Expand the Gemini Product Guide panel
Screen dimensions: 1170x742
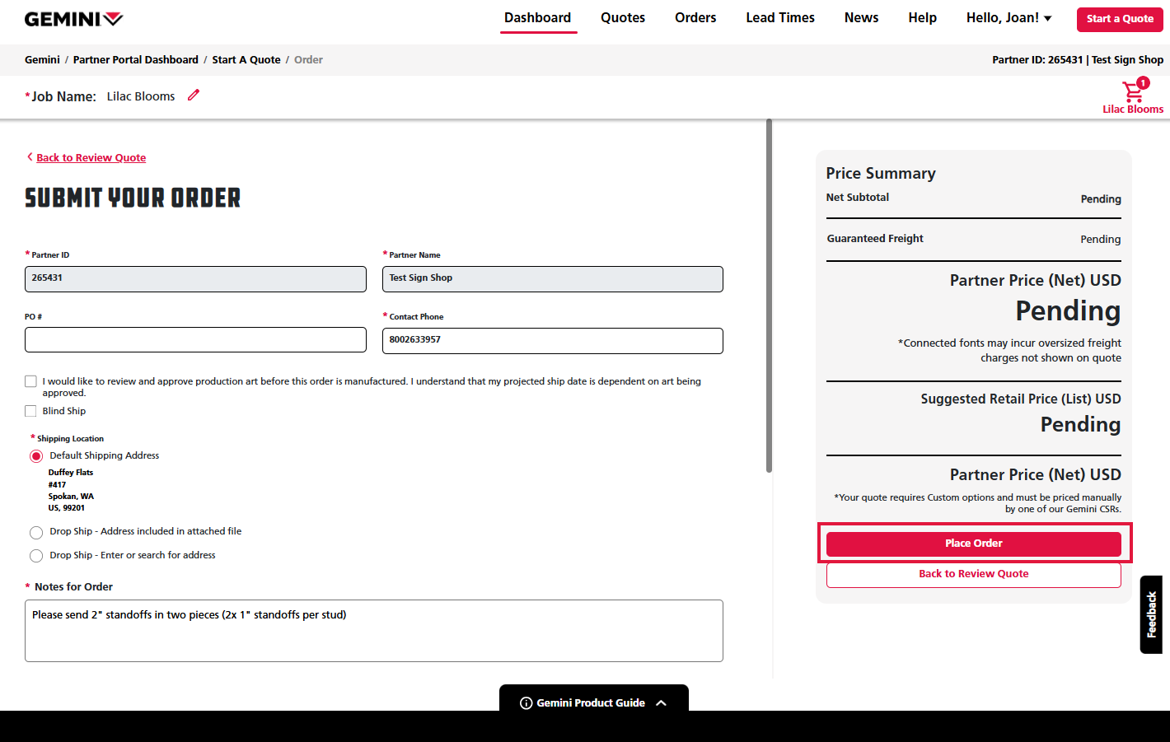point(661,703)
